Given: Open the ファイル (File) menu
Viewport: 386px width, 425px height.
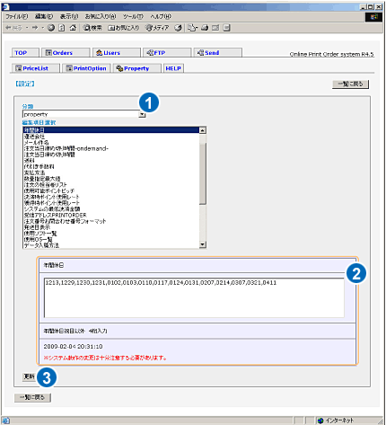Looking at the screenshot, I should [x=17, y=16].
